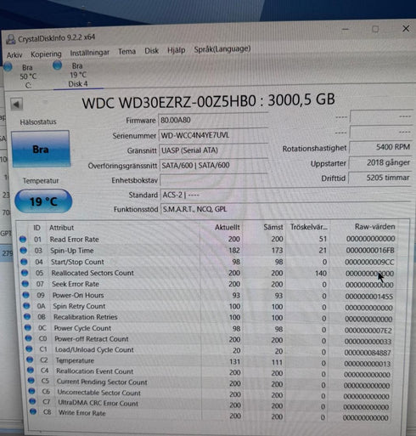Image resolution: width=416 pixels, height=436 pixels.
Task: Click the Attribut column header
Action: coord(61,228)
